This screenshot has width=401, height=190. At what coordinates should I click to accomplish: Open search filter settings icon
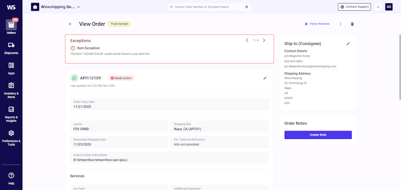click(246, 7)
